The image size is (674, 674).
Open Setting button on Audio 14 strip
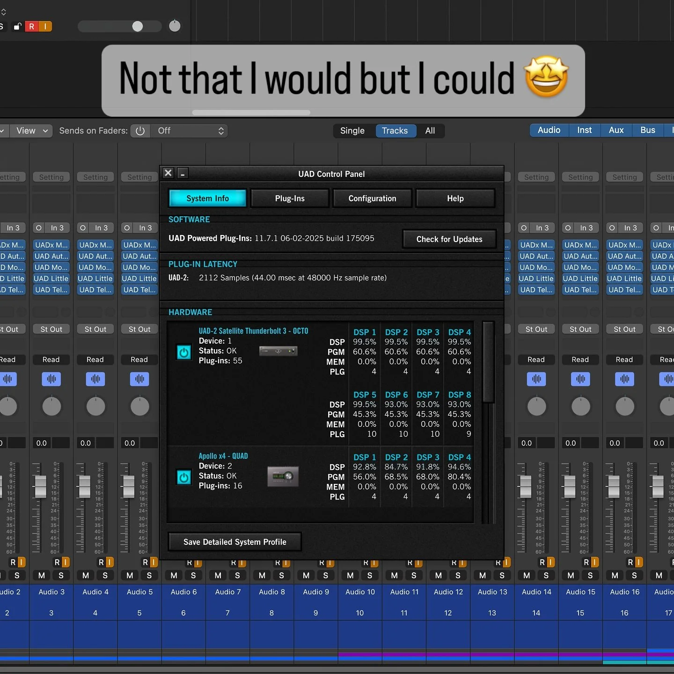coord(536,177)
